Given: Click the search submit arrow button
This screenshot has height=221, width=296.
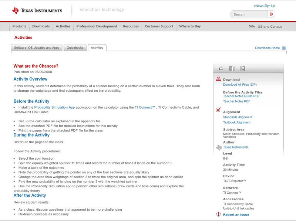Looking at the screenshot, I should coord(271,14).
